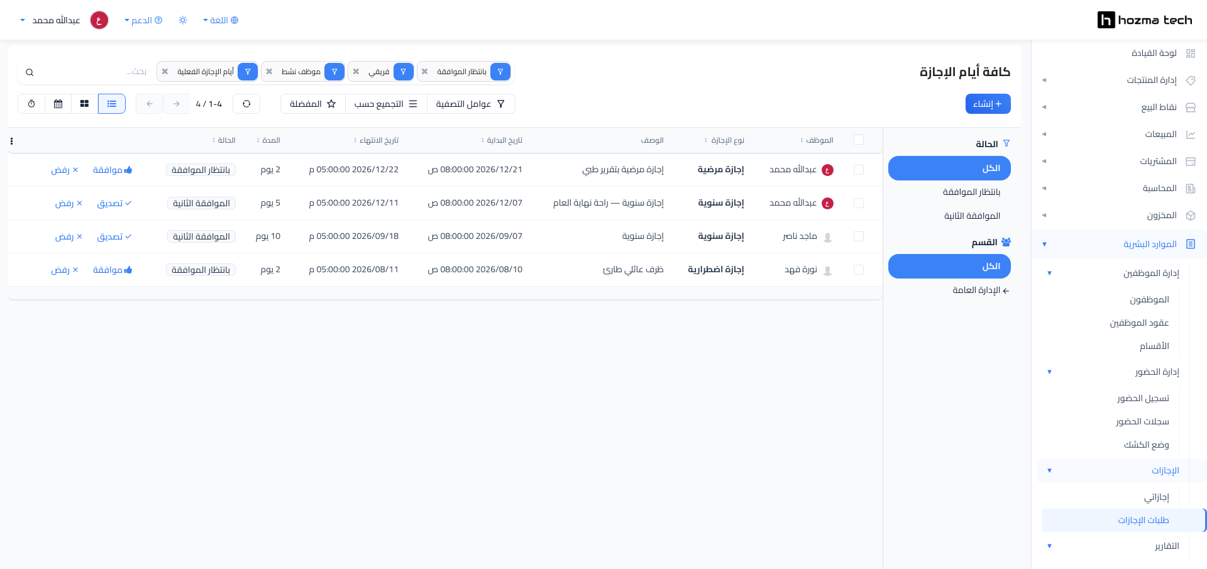Image resolution: width=1207 pixels, height=569 pixels.
Task: Remove the أيام الإجازة الفعلية filter chip
Action: (165, 72)
